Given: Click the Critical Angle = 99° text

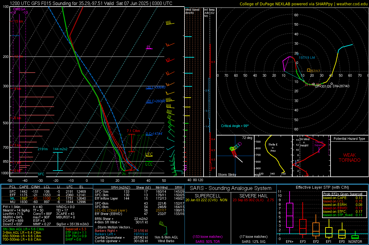Looking at the screenshot, I should pos(235,126).
